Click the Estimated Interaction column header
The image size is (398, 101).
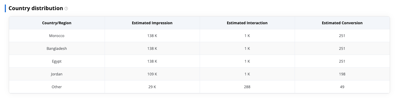(x=247, y=23)
